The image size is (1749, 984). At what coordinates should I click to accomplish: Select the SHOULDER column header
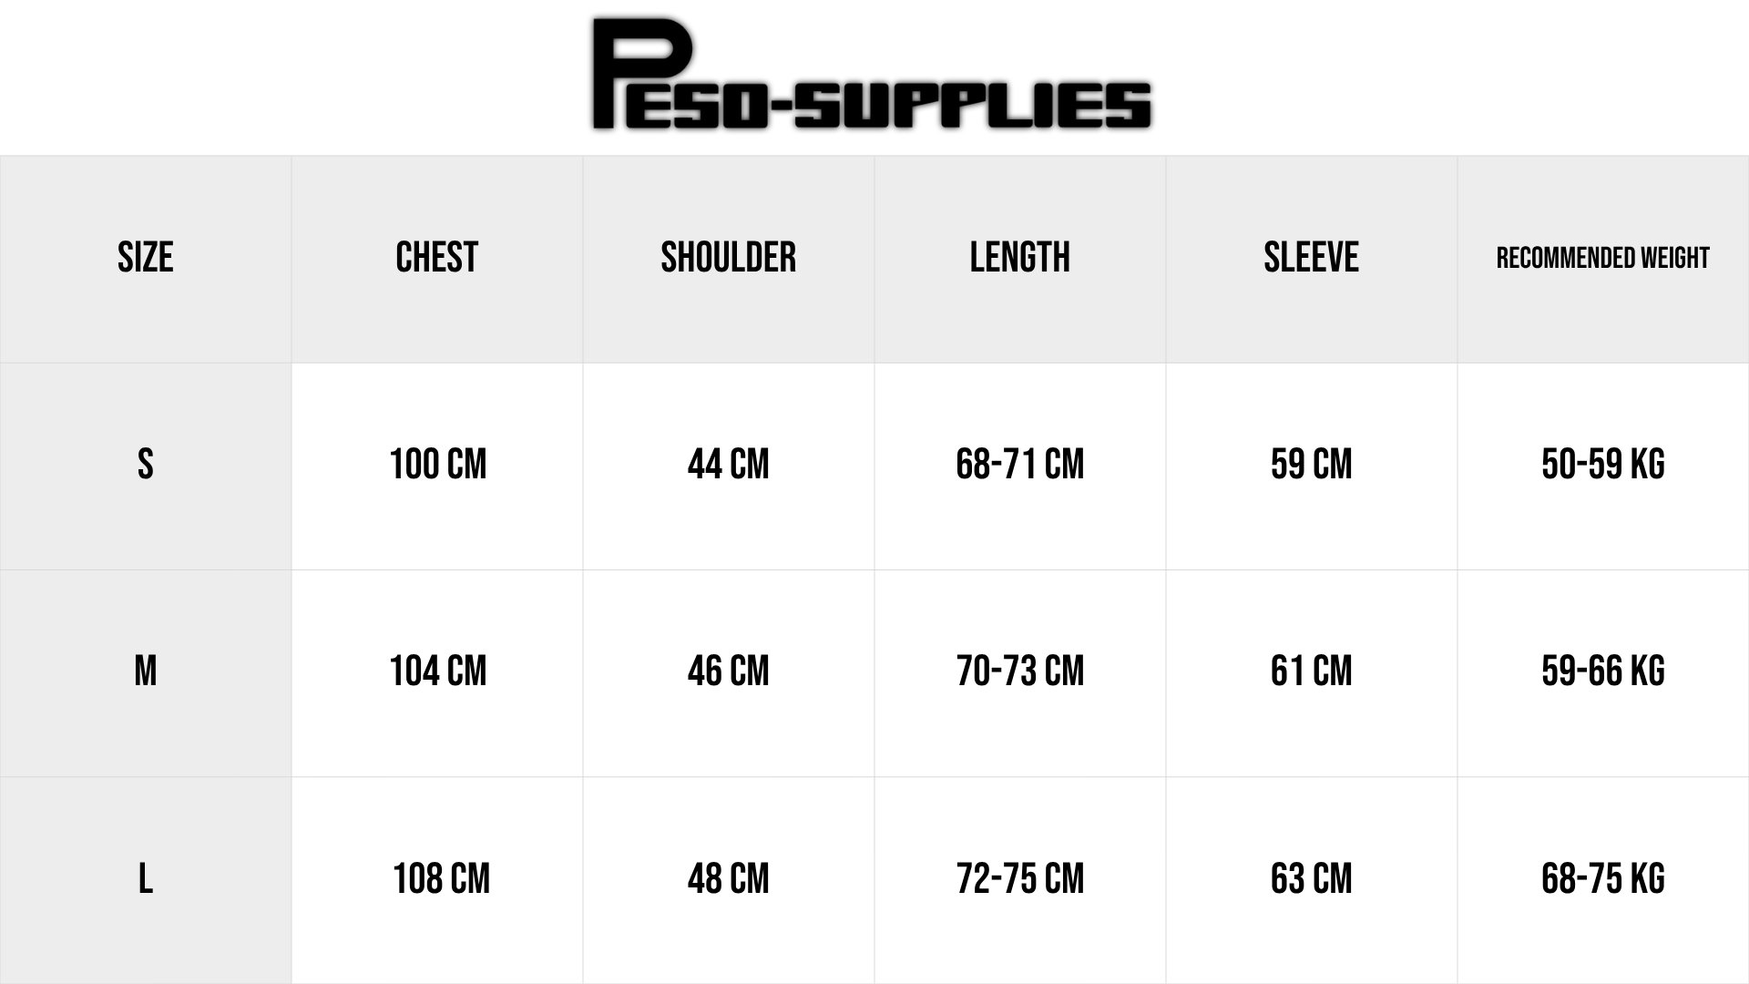coord(728,258)
